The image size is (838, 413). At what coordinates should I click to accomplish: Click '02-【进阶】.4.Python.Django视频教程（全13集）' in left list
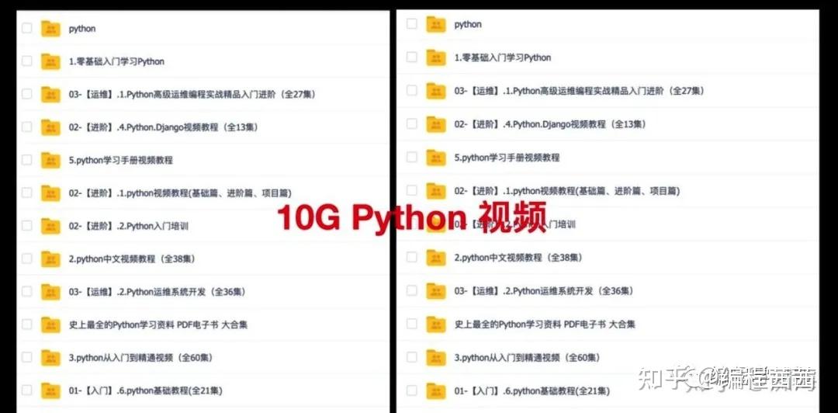click(162, 127)
